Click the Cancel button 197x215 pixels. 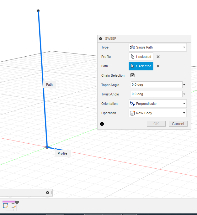click(x=178, y=124)
